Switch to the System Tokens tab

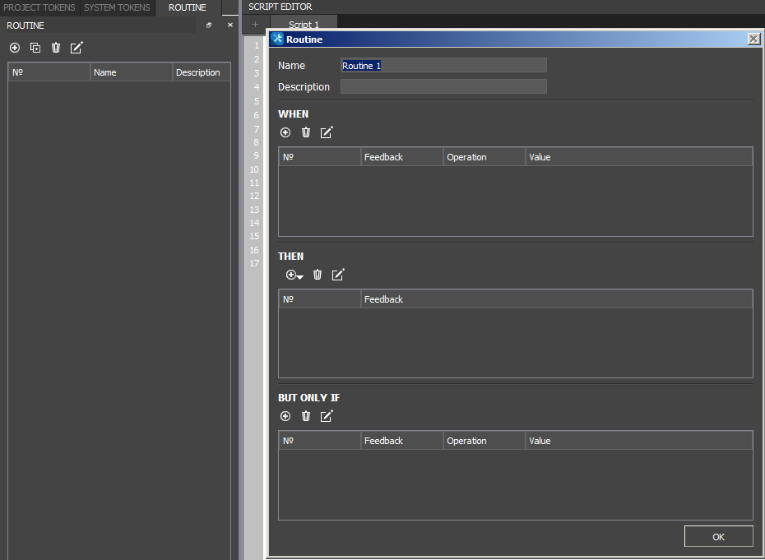tap(117, 7)
